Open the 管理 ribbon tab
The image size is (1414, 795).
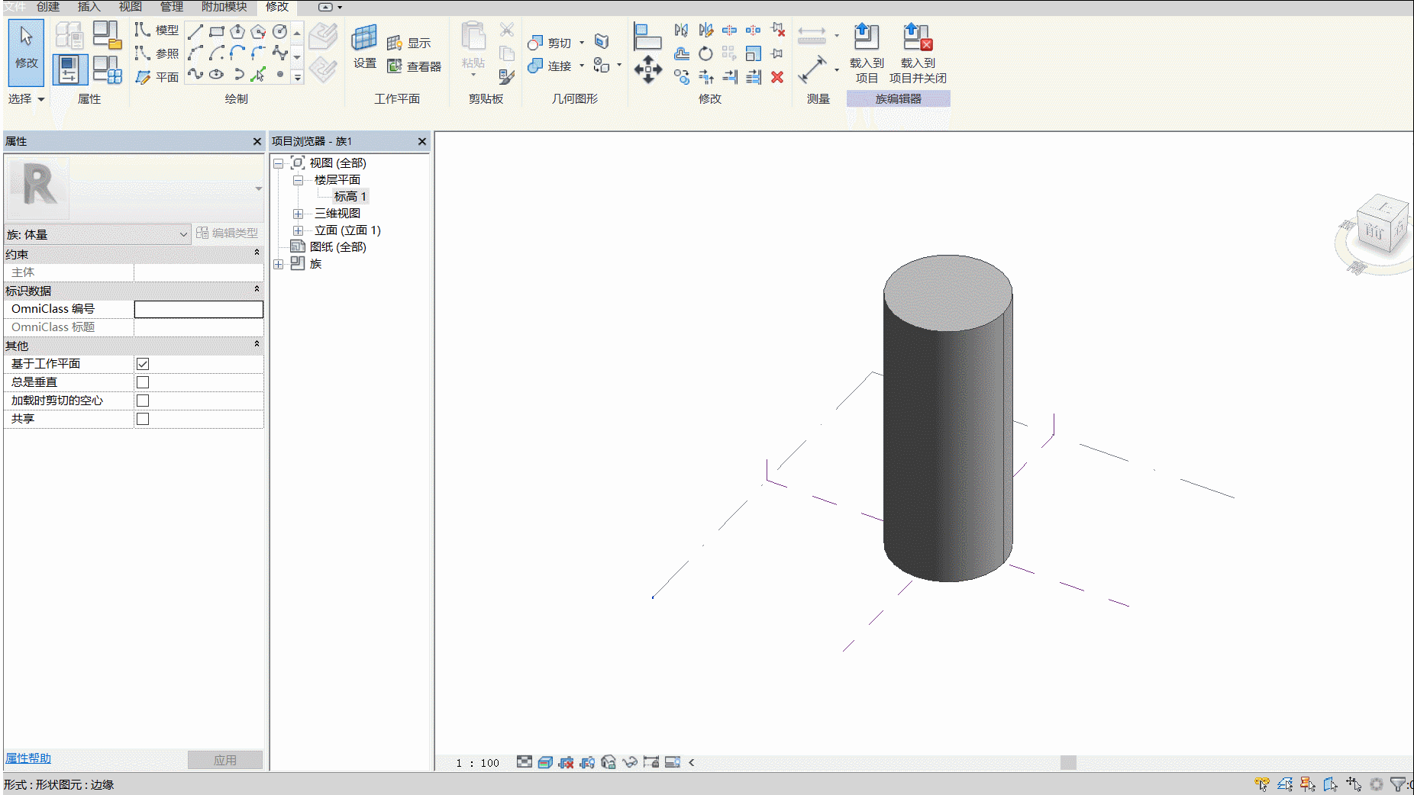[x=172, y=7]
